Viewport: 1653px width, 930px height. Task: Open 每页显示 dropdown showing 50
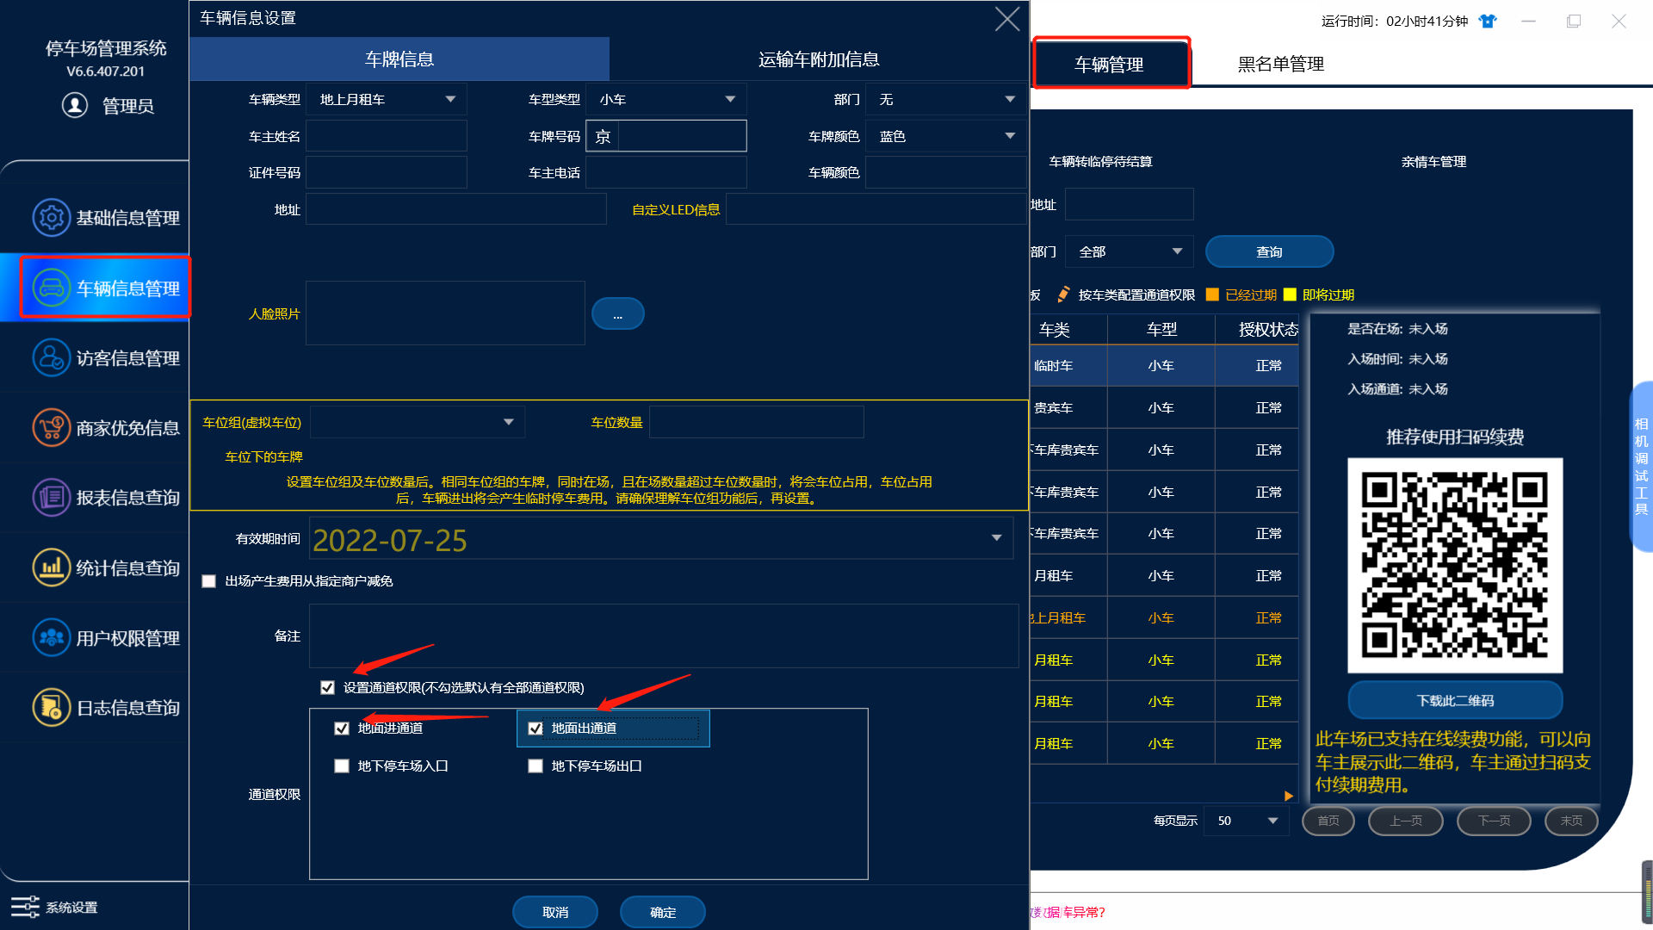click(1246, 821)
